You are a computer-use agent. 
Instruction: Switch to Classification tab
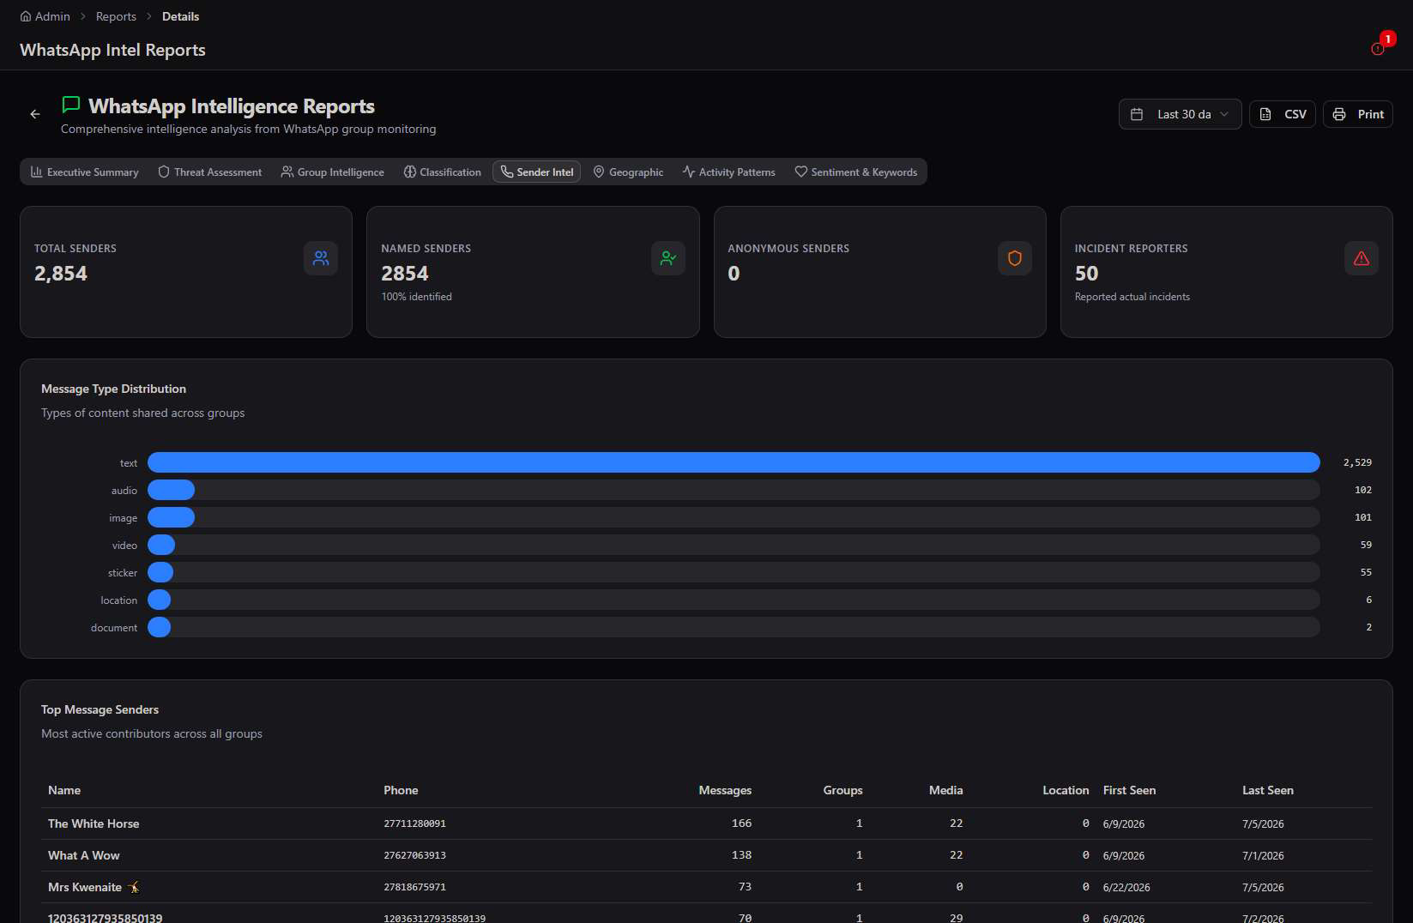(x=443, y=172)
